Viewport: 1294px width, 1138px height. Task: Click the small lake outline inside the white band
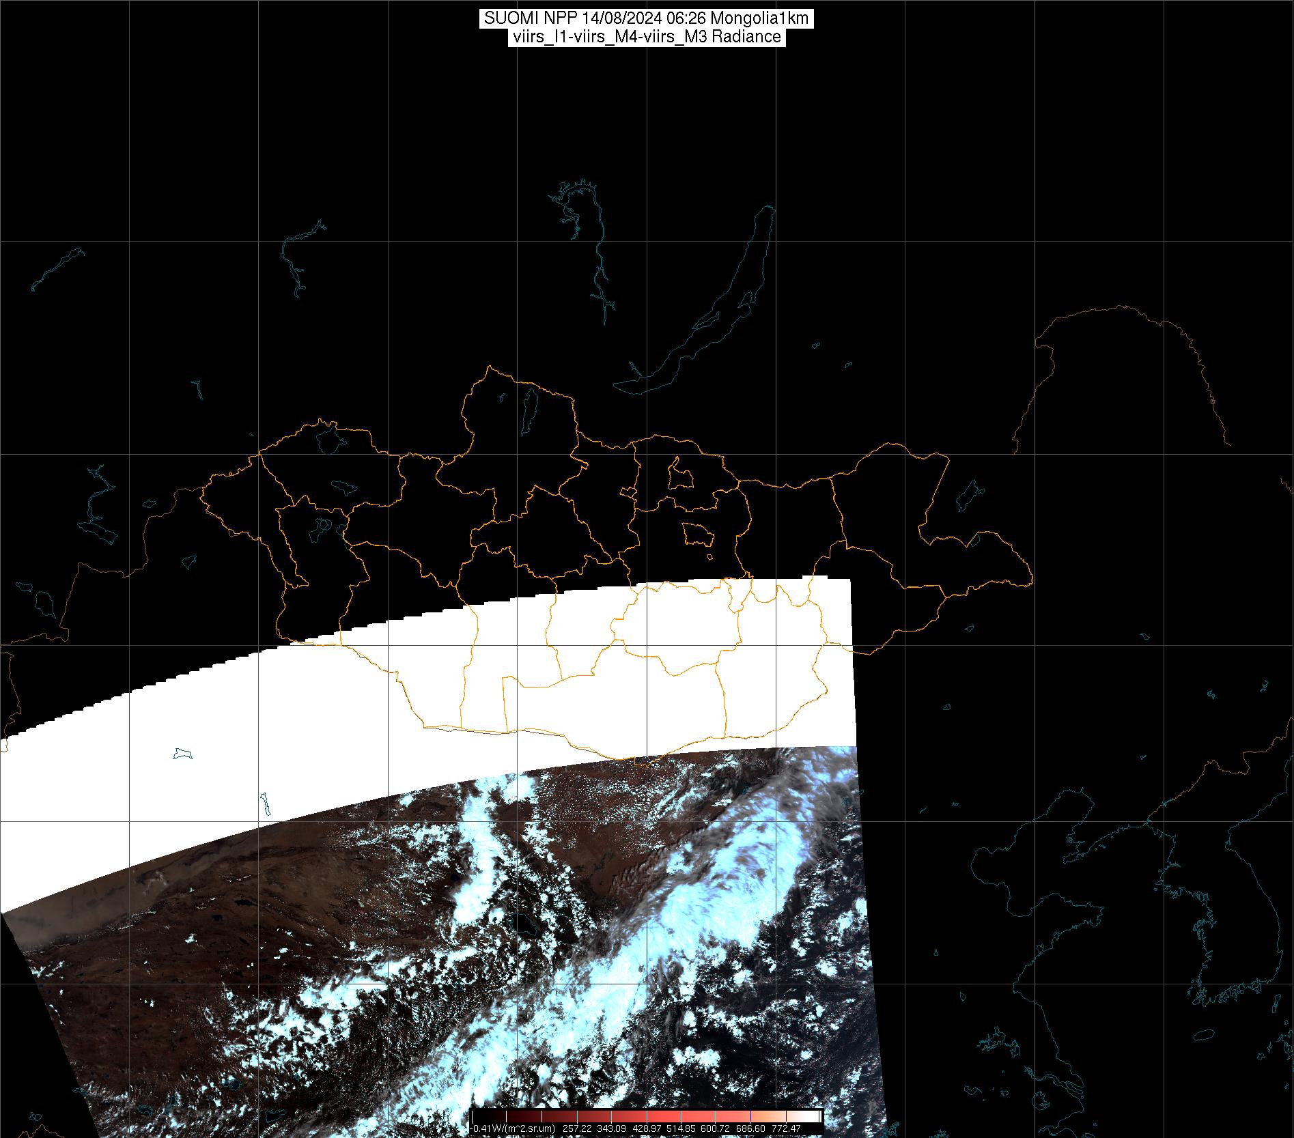click(182, 754)
